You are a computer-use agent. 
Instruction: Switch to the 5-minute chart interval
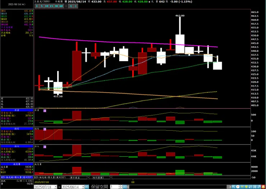click(x=42, y=6)
